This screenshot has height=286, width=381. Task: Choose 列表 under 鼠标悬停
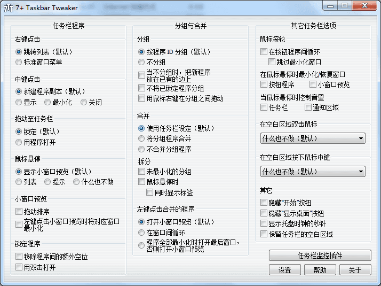tap(19, 182)
